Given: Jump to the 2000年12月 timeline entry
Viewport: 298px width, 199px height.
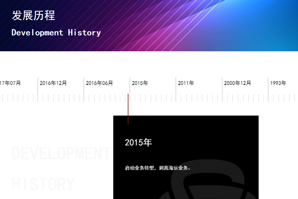Looking at the screenshot, I should (x=238, y=83).
